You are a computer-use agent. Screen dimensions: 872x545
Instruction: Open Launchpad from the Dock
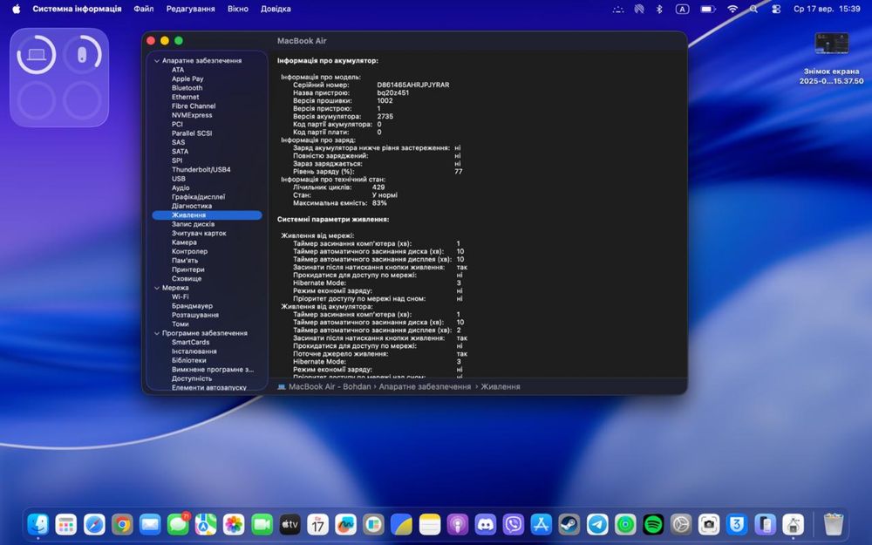[x=65, y=524]
